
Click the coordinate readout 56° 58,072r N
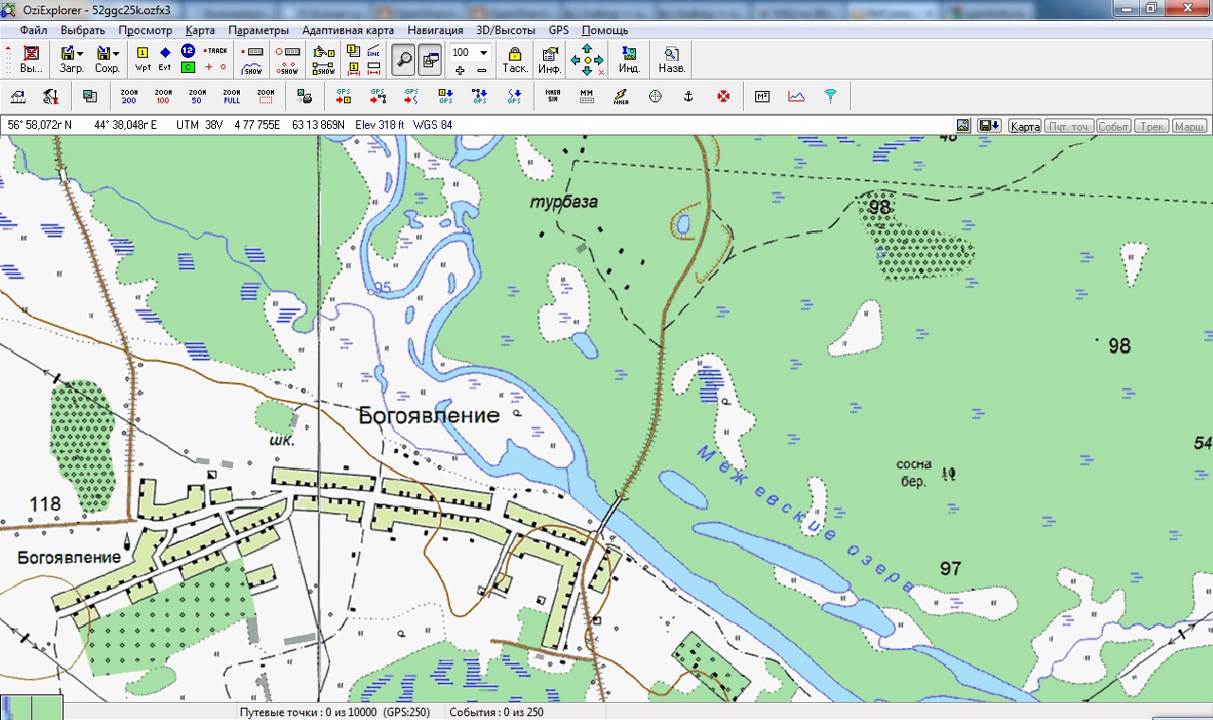point(40,125)
